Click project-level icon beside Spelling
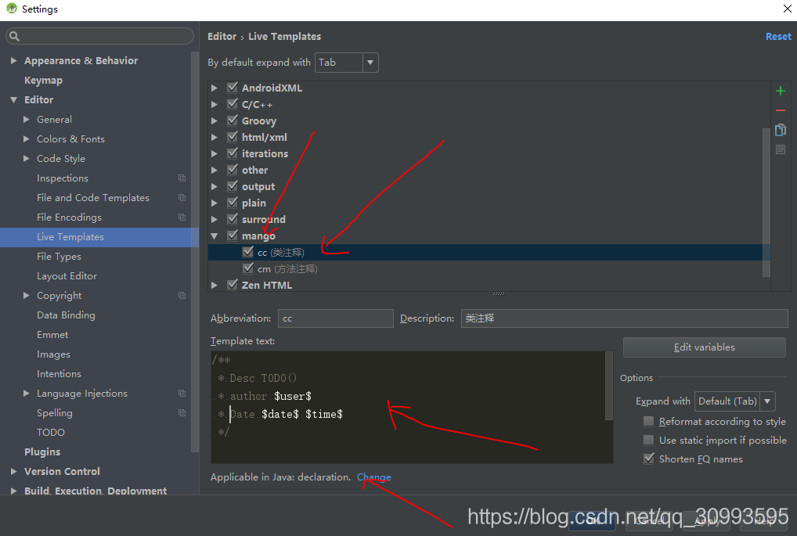Image resolution: width=797 pixels, height=536 pixels. (182, 412)
